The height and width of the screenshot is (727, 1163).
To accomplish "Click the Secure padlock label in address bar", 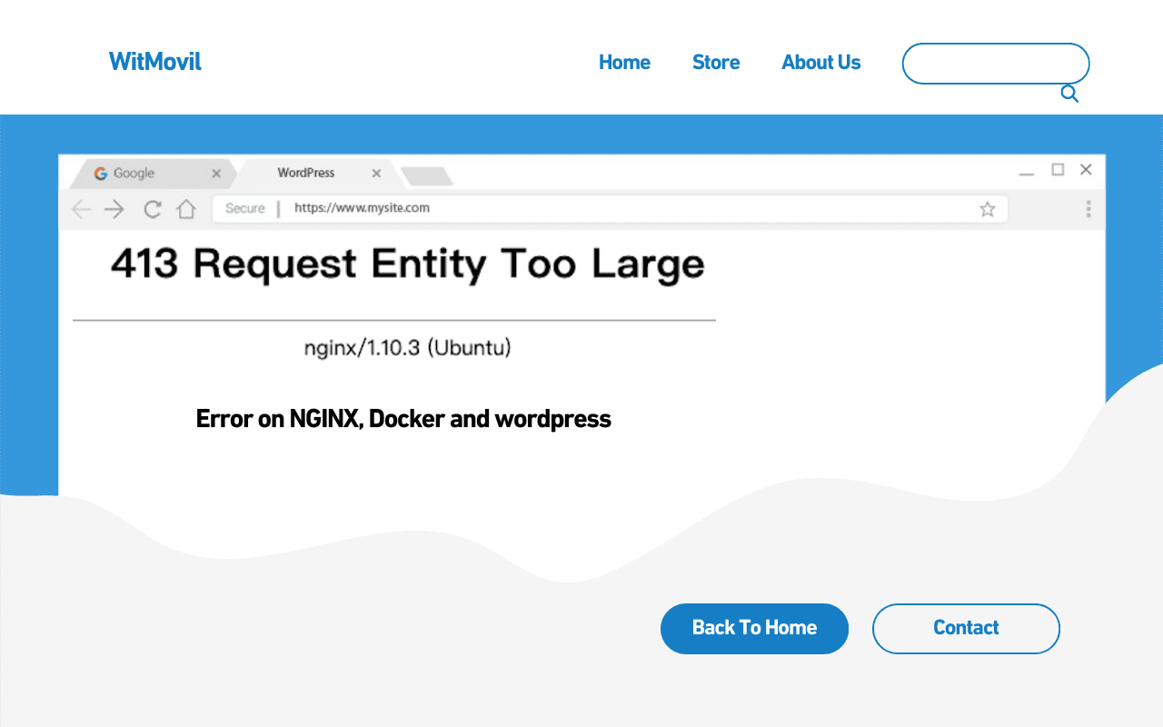I will click(244, 208).
